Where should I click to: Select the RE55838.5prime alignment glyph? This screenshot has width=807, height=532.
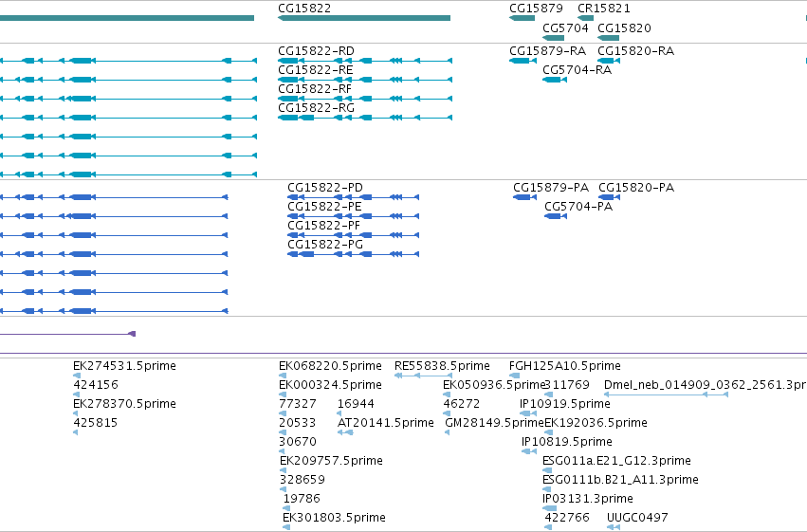coord(423,376)
